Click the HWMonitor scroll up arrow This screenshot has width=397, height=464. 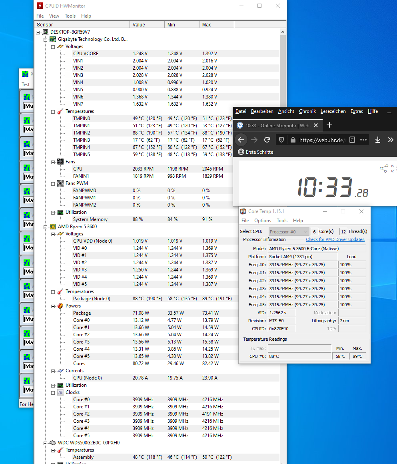pos(283,32)
